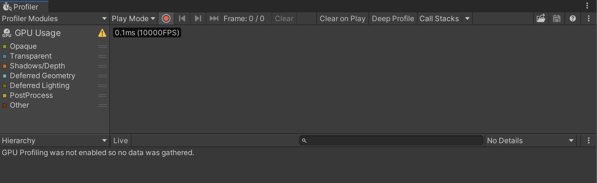Click the GPU Usage warning icon
Image resolution: width=597 pixels, height=183 pixels.
(102, 33)
